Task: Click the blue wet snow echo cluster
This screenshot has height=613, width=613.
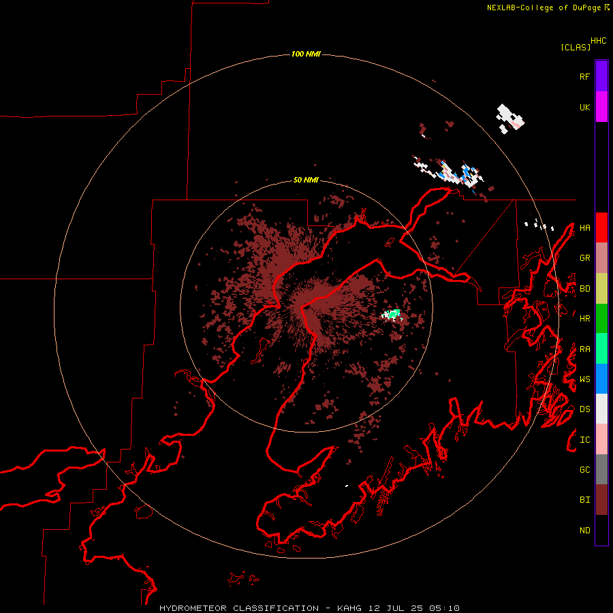Action: (x=467, y=173)
